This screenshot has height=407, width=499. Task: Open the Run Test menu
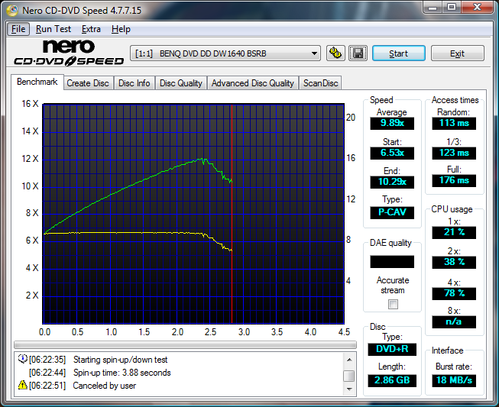[54, 29]
